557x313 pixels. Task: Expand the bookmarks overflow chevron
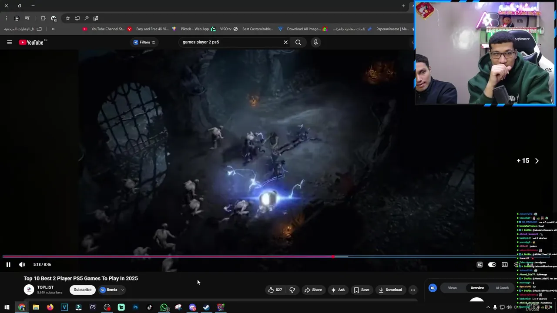tap(53, 29)
